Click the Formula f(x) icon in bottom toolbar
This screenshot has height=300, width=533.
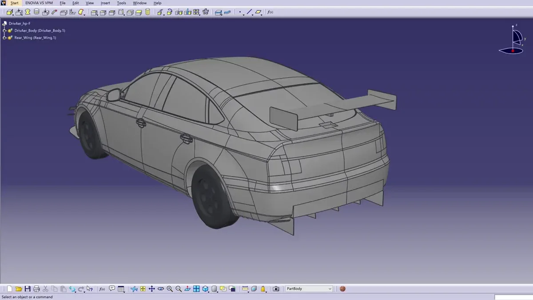pos(102,289)
